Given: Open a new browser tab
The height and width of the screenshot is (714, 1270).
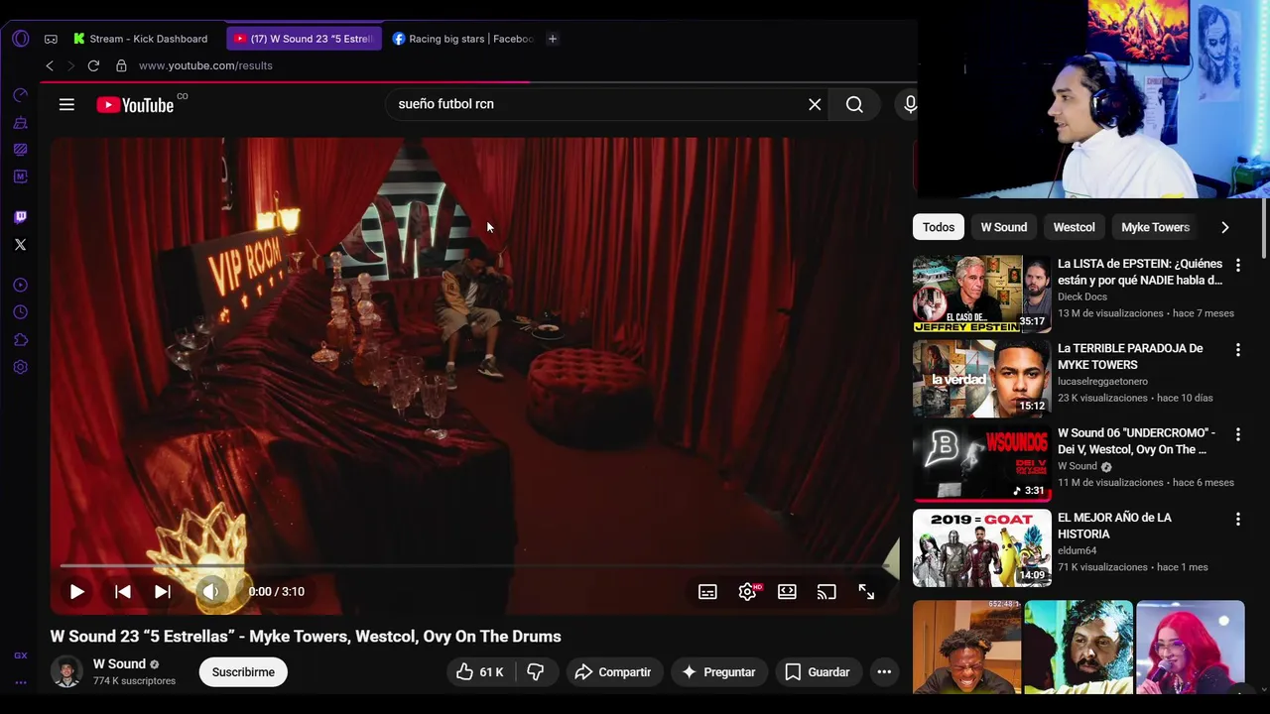Looking at the screenshot, I should pos(553,39).
